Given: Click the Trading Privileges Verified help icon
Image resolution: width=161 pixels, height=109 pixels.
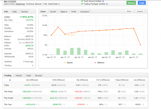Looking at the screenshot, I should (x=107, y=4).
